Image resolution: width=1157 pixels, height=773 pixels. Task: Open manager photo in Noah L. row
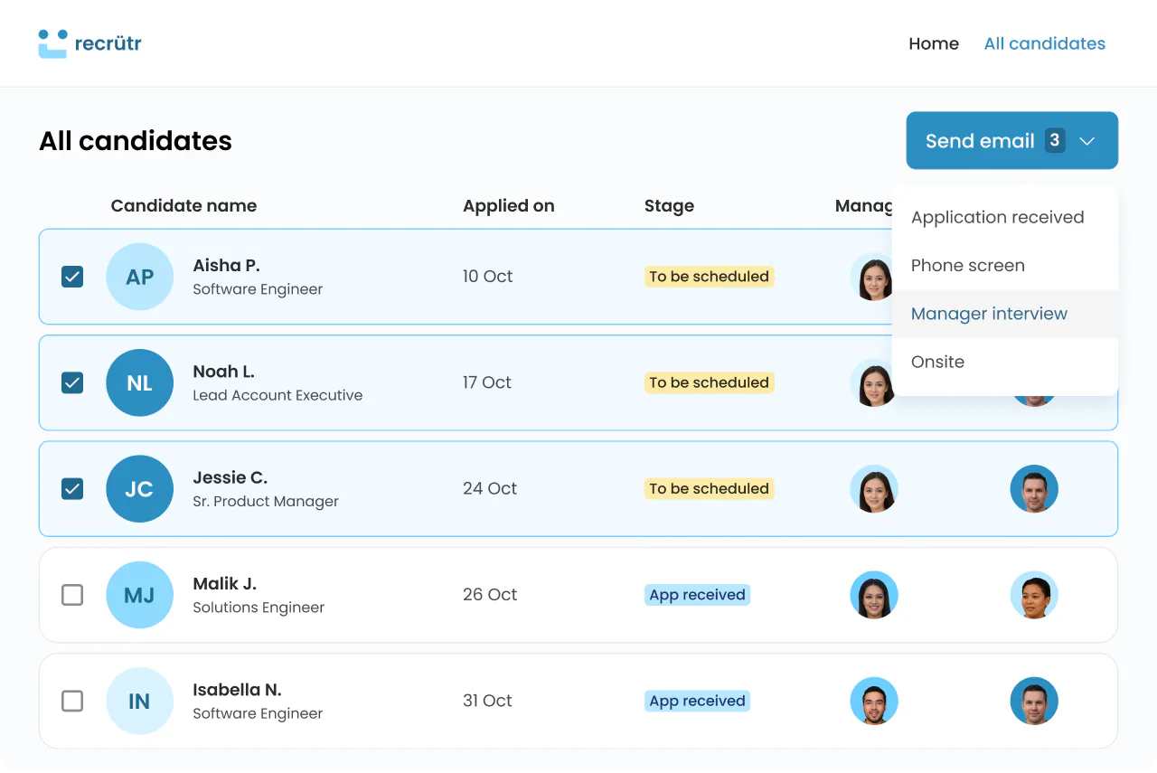[x=871, y=382]
